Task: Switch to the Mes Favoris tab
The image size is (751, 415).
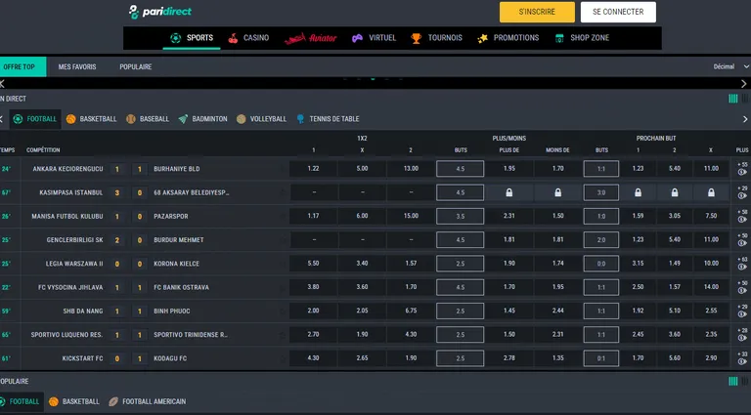Action: point(77,66)
